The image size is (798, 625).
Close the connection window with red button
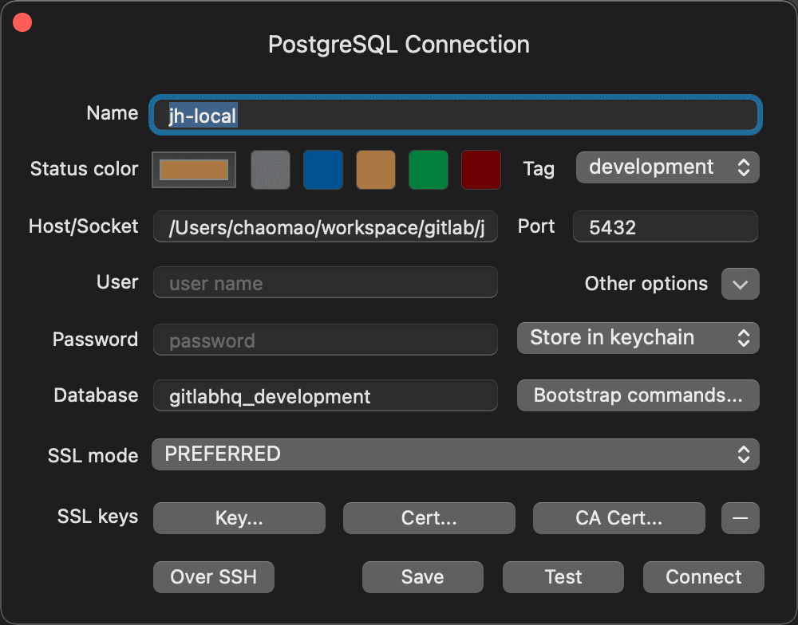22,22
